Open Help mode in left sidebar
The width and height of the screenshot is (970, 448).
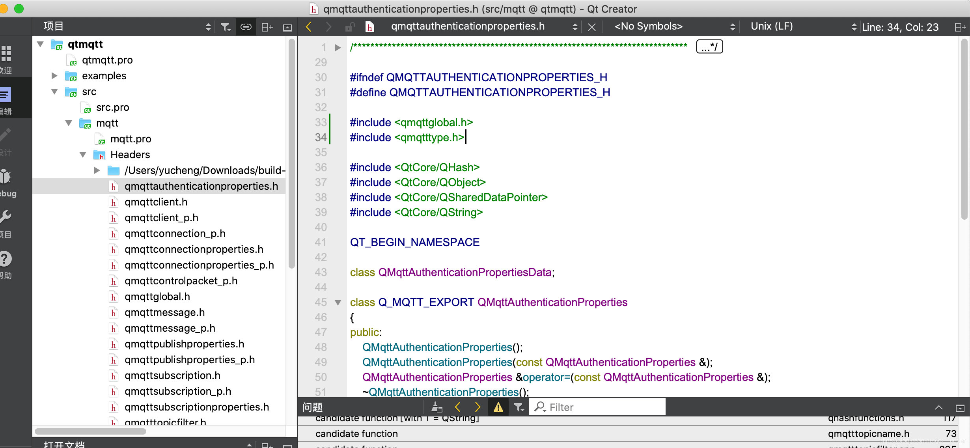[6, 264]
